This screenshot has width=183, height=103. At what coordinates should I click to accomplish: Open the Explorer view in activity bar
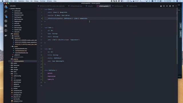(6, 7)
